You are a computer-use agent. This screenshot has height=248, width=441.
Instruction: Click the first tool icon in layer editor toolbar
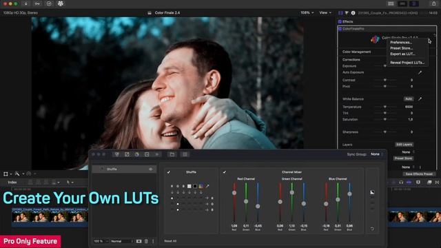(x=116, y=154)
